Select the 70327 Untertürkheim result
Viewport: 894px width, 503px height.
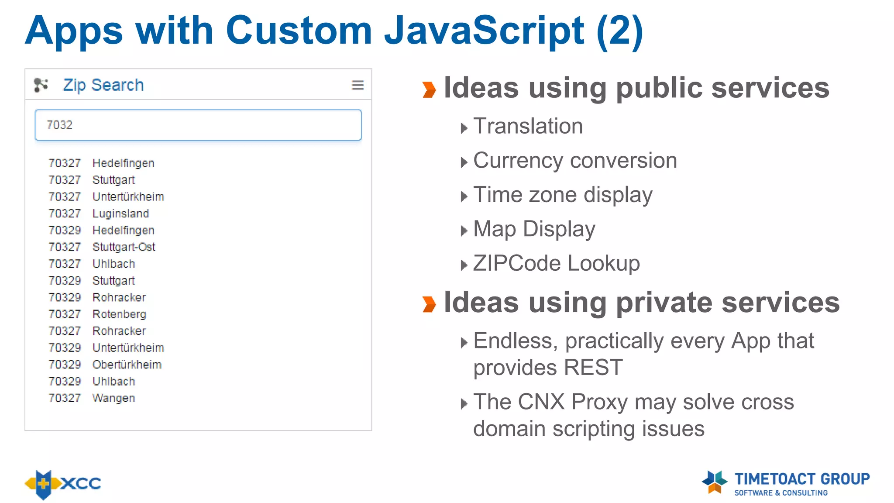pyautogui.click(x=106, y=197)
